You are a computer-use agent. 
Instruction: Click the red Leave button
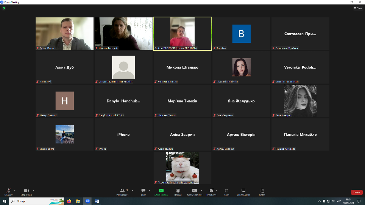[356, 192]
